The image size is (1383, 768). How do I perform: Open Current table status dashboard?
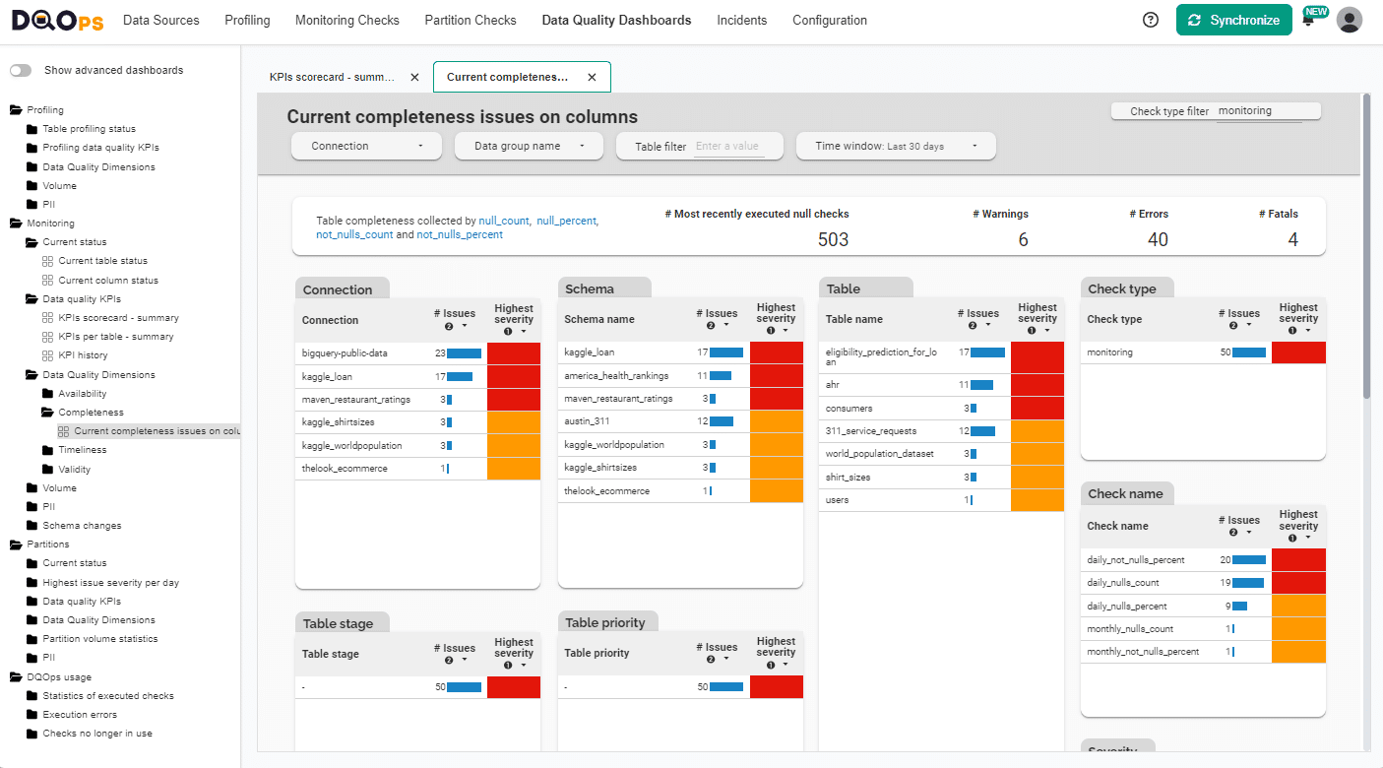(x=102, y=261)
